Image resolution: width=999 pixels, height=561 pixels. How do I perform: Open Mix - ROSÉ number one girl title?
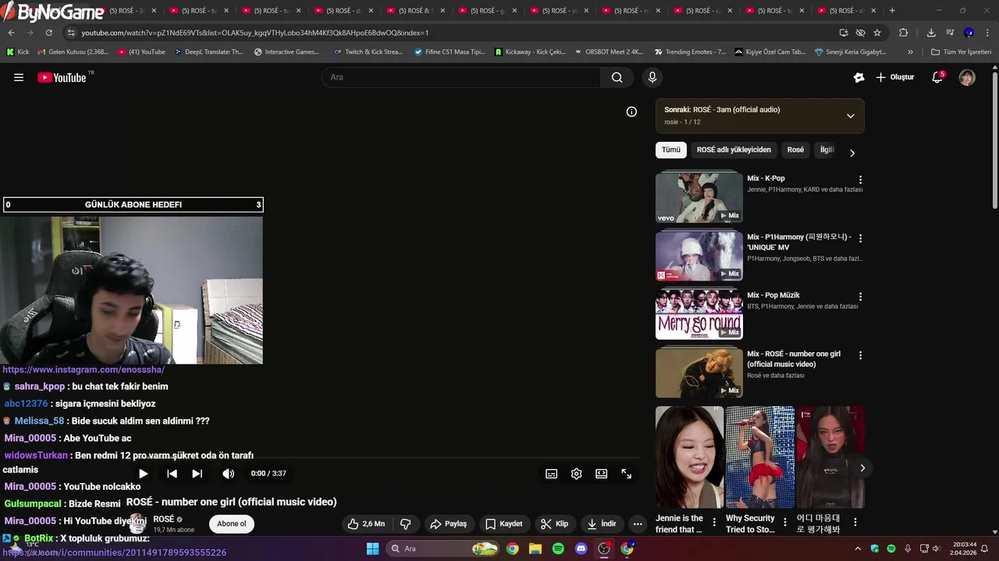(794, 358)
